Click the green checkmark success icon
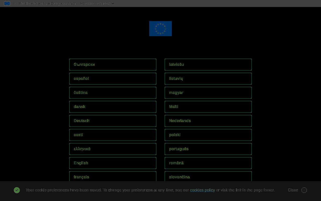 [x=17, y=190]
